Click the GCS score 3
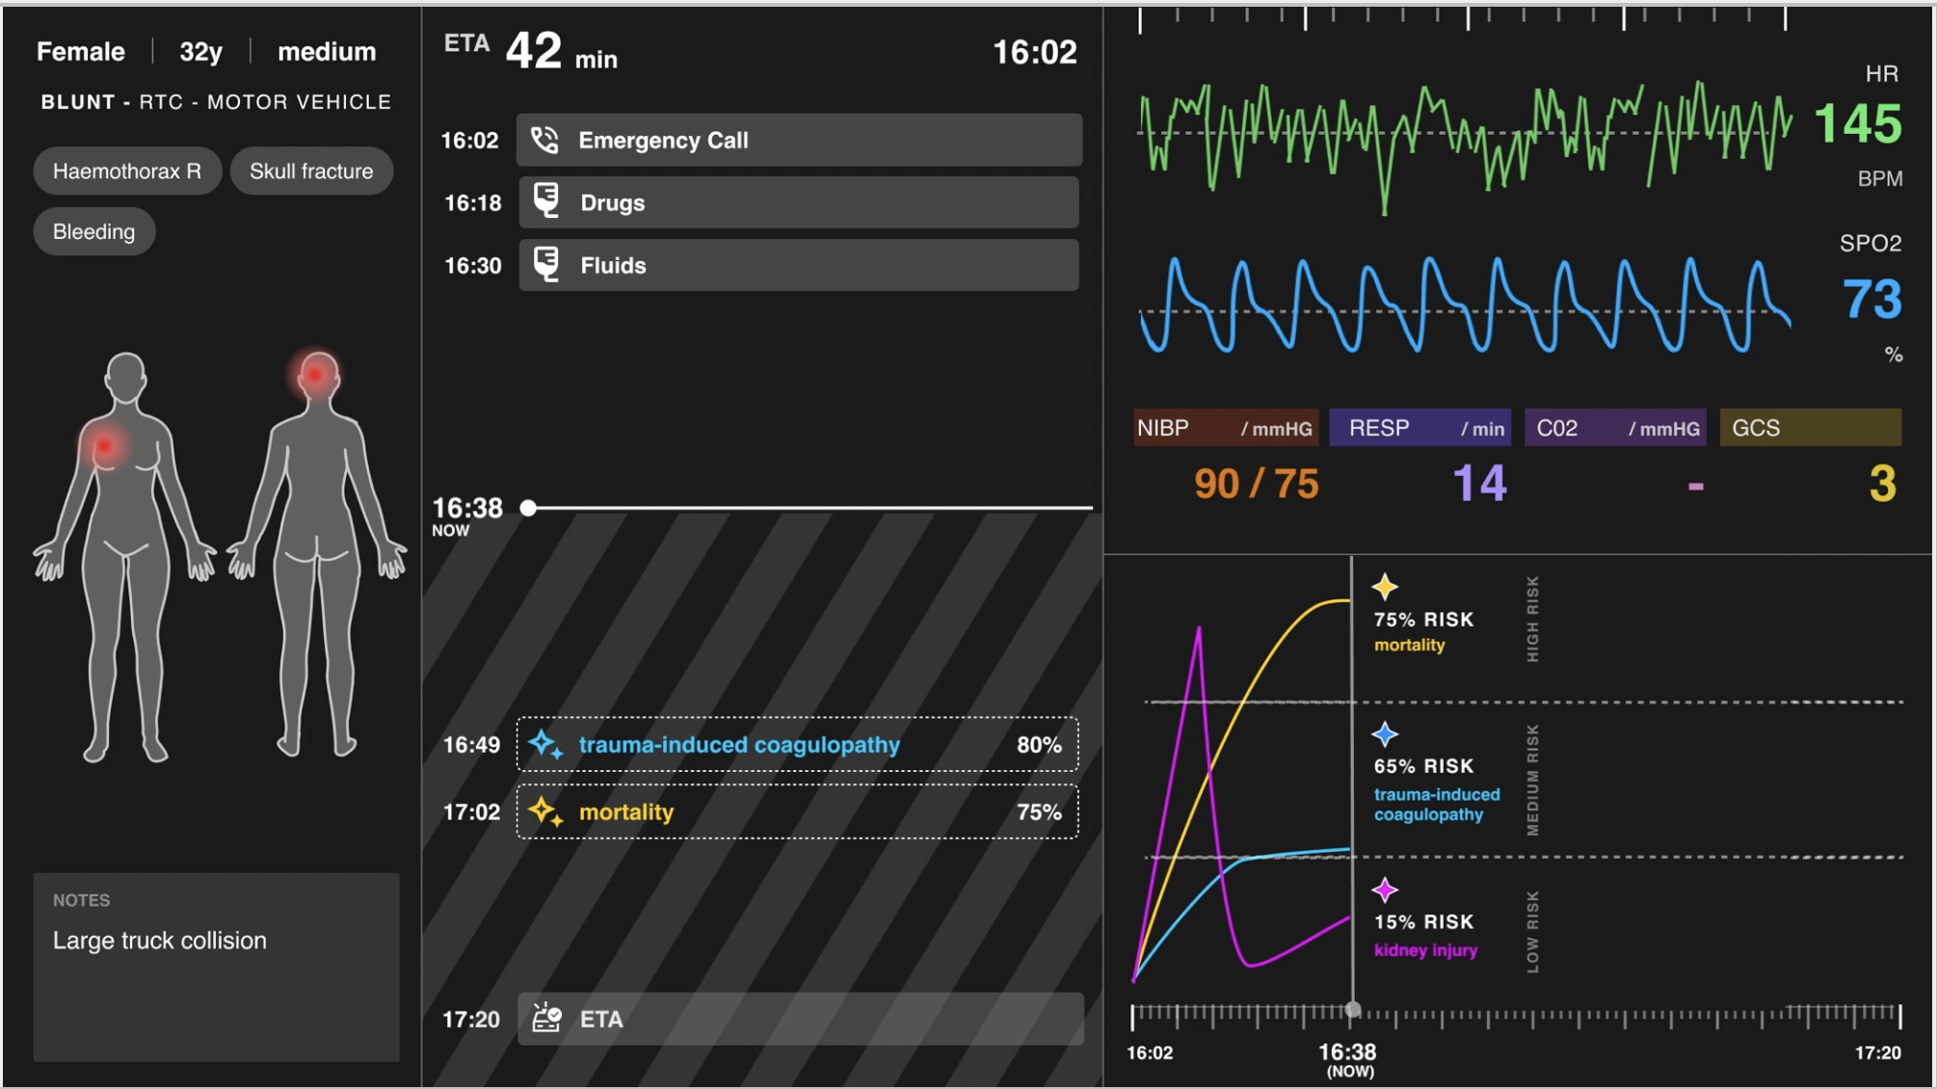The height and width of the screenshot is (1089, 1937). [1882, 484]
